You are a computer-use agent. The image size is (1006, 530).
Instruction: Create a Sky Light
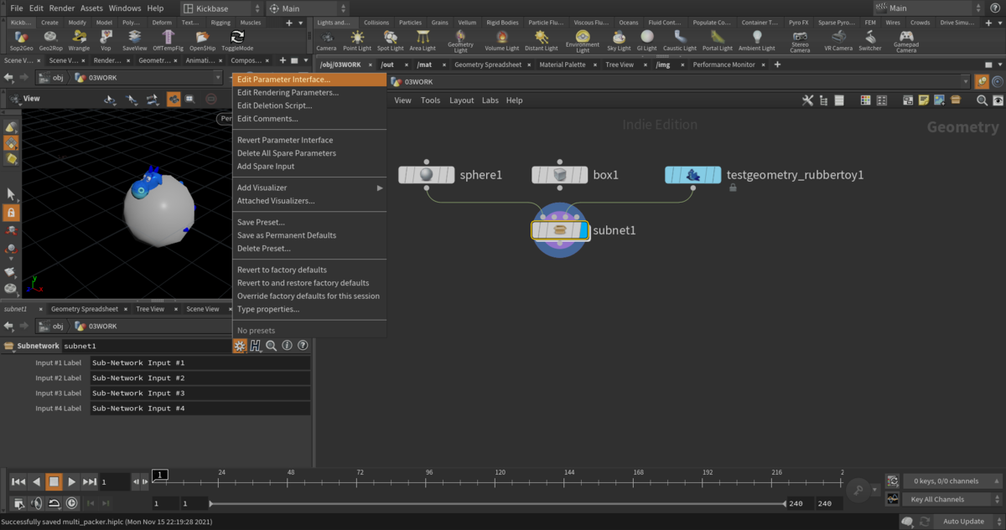(619, 40)
